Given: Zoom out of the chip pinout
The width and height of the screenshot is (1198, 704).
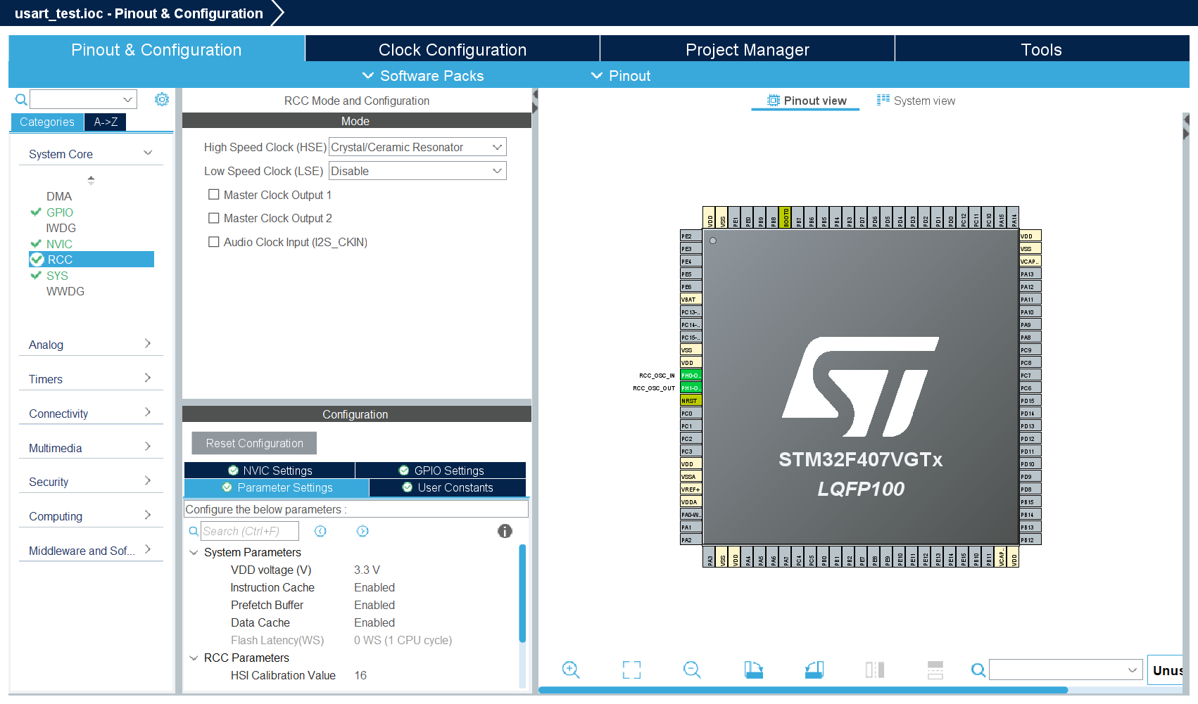Looking at the screenshot, I should tap(692, 670).
